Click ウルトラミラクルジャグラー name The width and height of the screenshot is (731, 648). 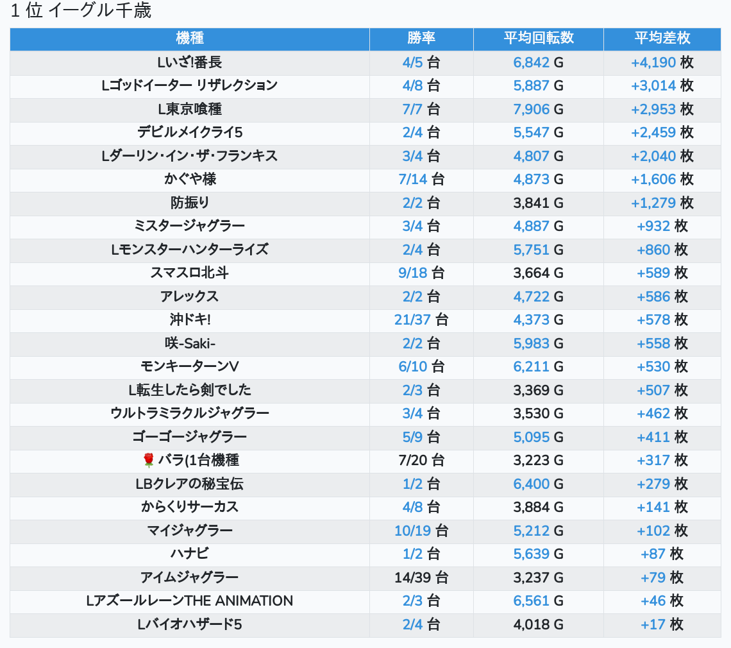coord(190,413)
